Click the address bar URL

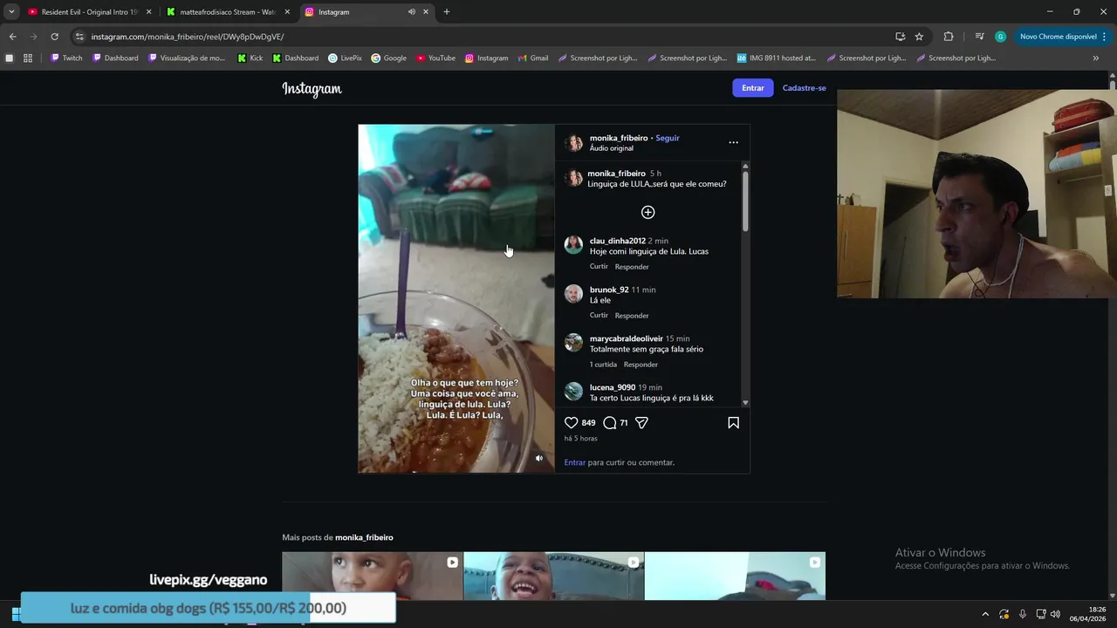188,37
